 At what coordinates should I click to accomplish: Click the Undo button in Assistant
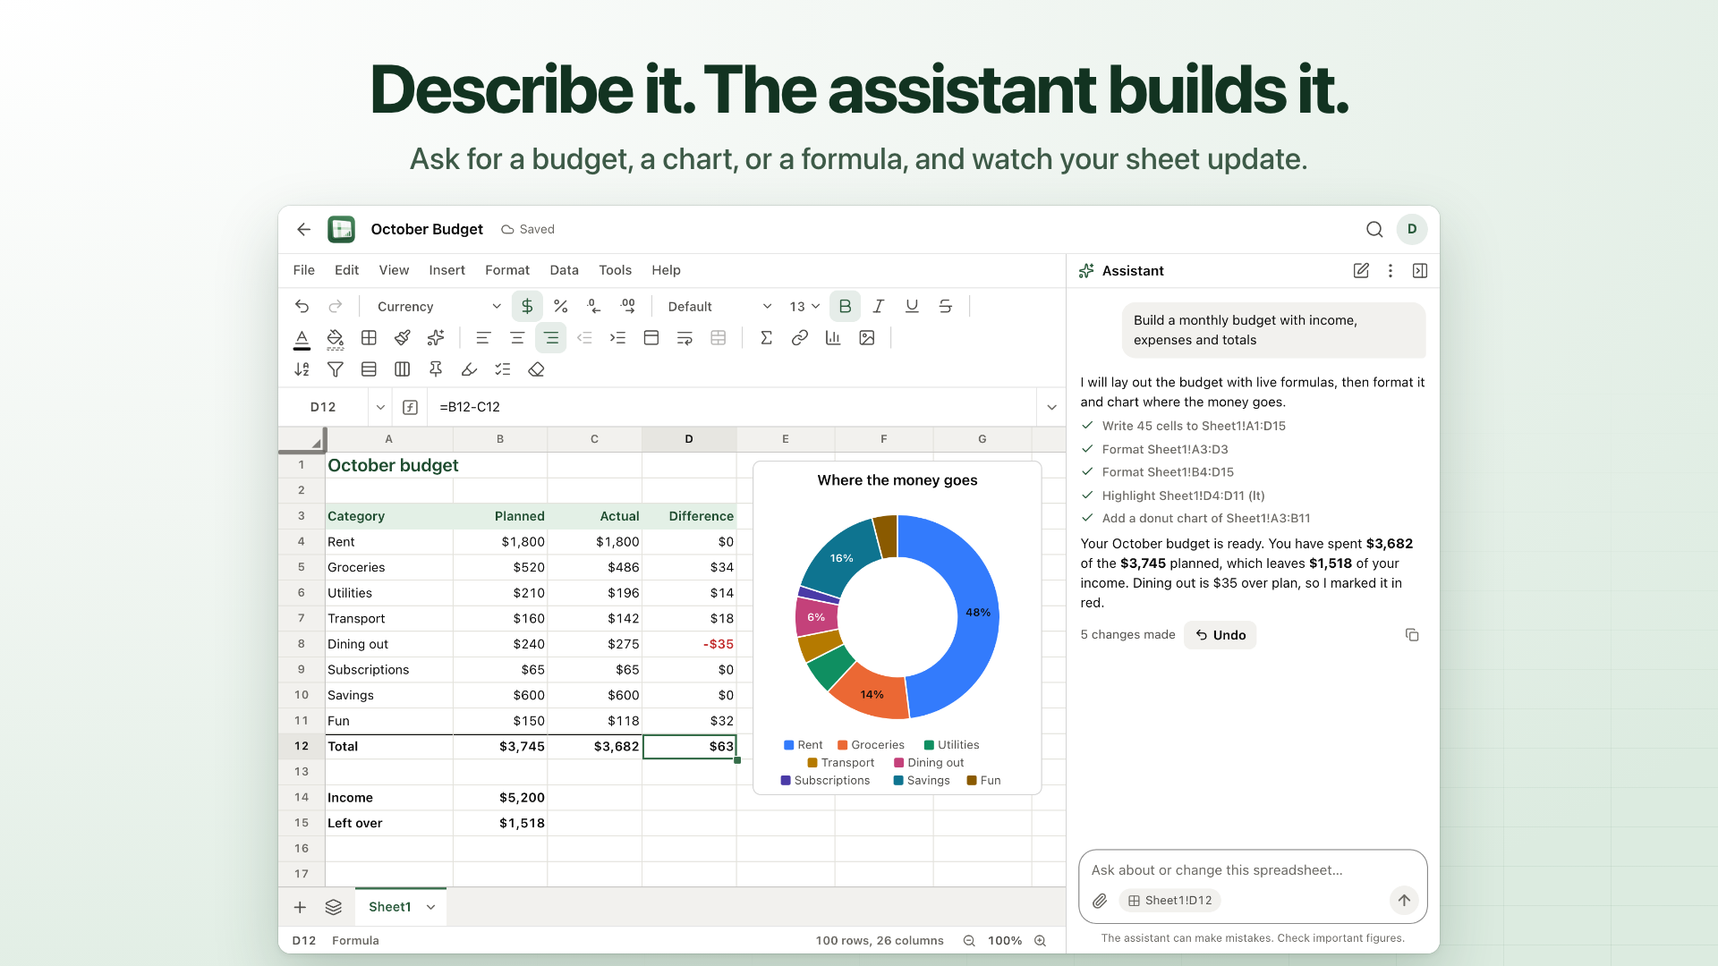tap(1220, 635)
